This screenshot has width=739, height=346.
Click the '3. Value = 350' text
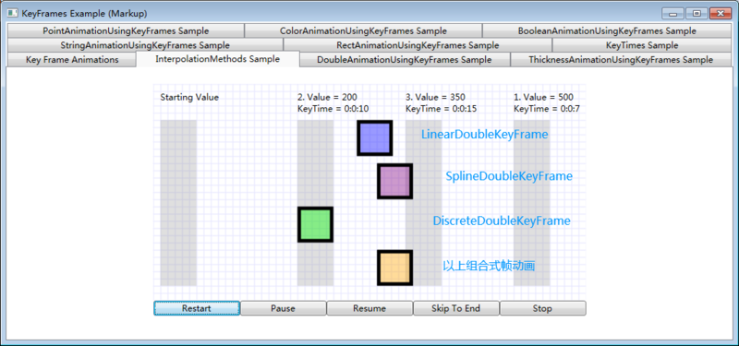[x=435, y=98]
